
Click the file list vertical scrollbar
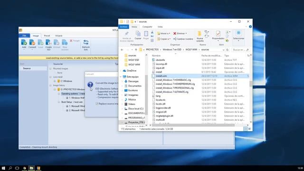click(x=251, y=84)
